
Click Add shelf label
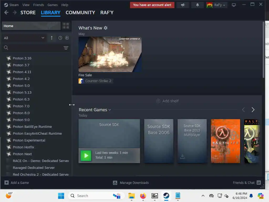[x=170, y=101]
